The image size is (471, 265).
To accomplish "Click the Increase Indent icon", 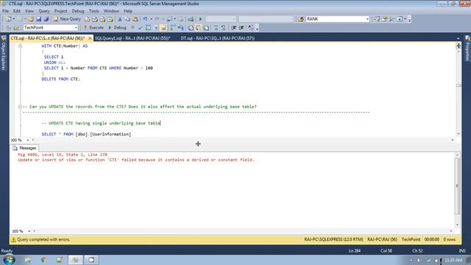I will 241,28.
